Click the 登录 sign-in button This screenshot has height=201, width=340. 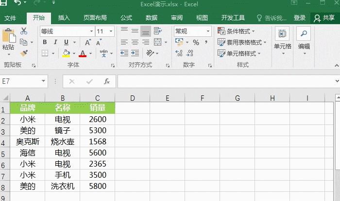click(300, 18)
